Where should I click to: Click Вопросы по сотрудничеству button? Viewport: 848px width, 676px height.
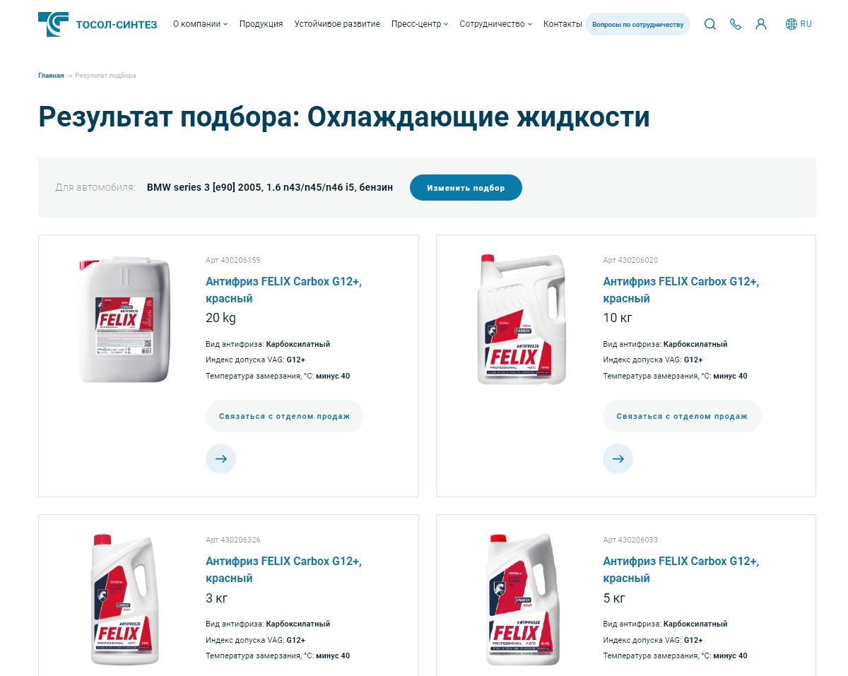click(x=637, y=24)
